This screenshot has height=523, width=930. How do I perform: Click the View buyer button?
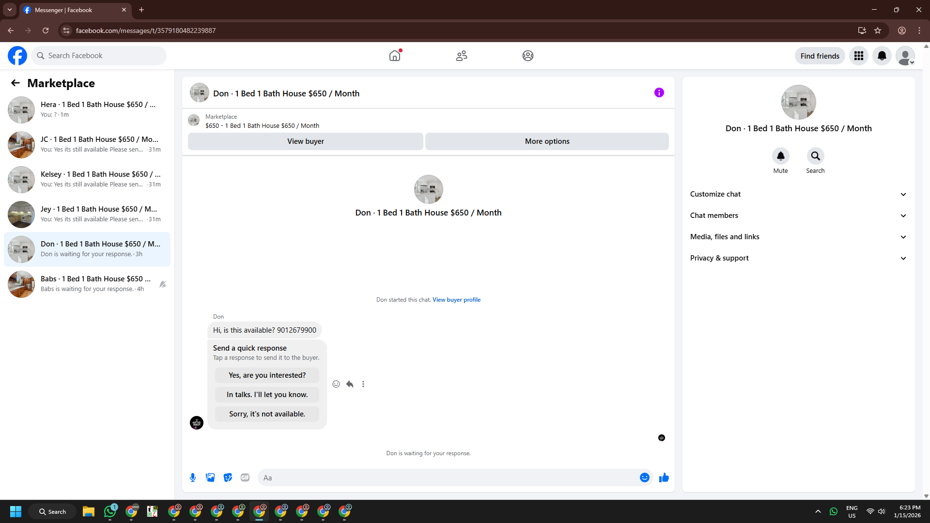pyautogui.click(x=305, y=141)
